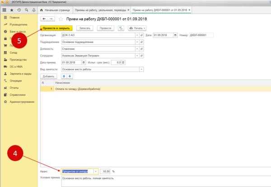Expand the Организация dropdown arrow
Image resolution: width=271 pixels, height=187 pixels.
click(137, 35)
